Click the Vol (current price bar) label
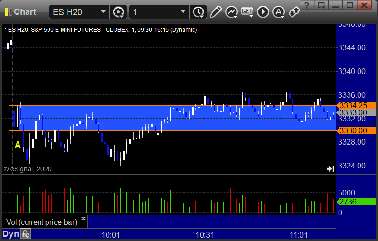Image resolution: width=378 pixels, height=241 pixels. coord(42,222)
